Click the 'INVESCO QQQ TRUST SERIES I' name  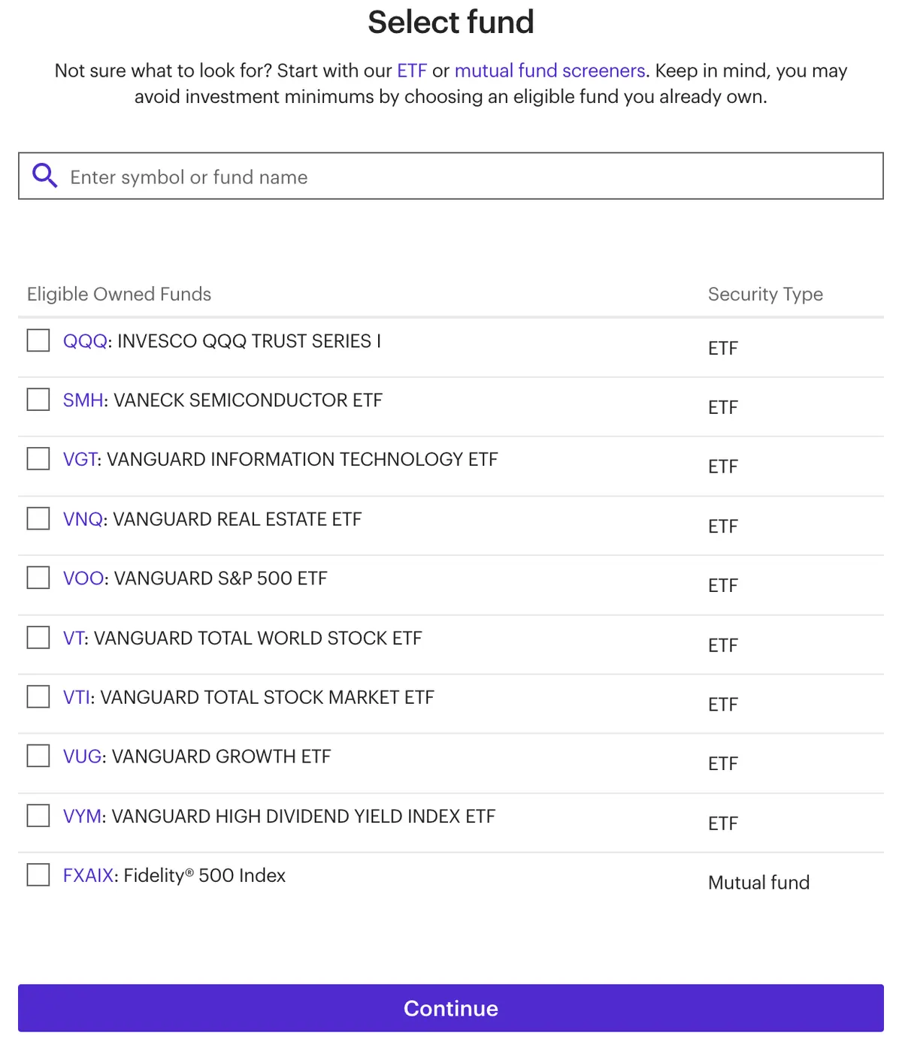click(249, 341)
